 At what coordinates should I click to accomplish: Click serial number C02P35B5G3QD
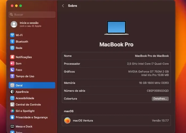point(158,91)
